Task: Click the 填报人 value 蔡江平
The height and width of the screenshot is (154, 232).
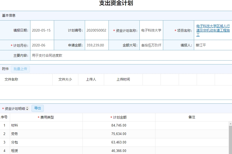Action: pos(201,45)
